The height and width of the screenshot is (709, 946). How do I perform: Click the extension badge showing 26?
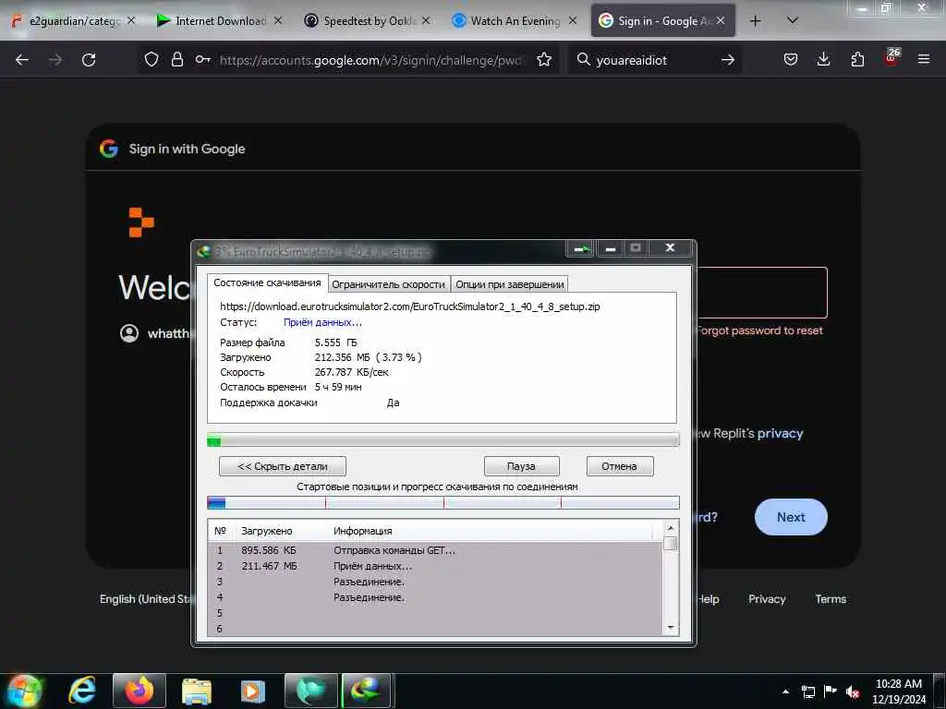pos(891,56)
